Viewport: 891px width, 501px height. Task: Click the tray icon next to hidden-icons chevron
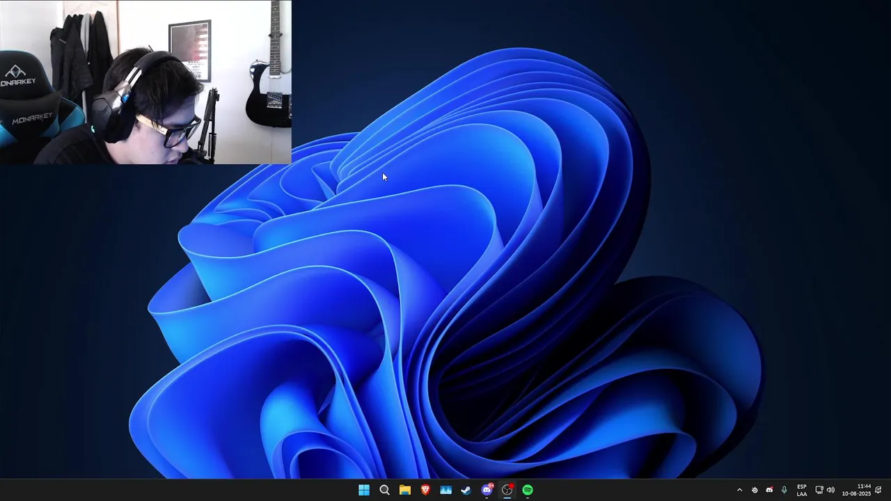pyautogui.click(x=755, y=490)
